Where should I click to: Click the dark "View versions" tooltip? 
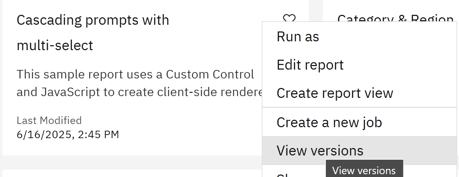coord(364,170)
